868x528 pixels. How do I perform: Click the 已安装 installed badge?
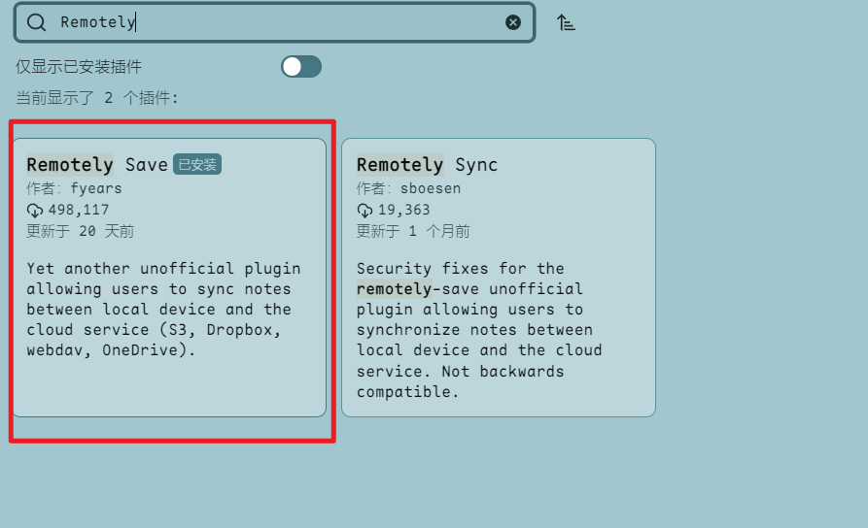(197, 165)
